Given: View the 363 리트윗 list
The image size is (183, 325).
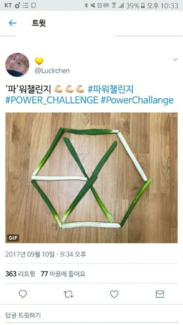Looking at the screenshot, I should click(20, 274).
